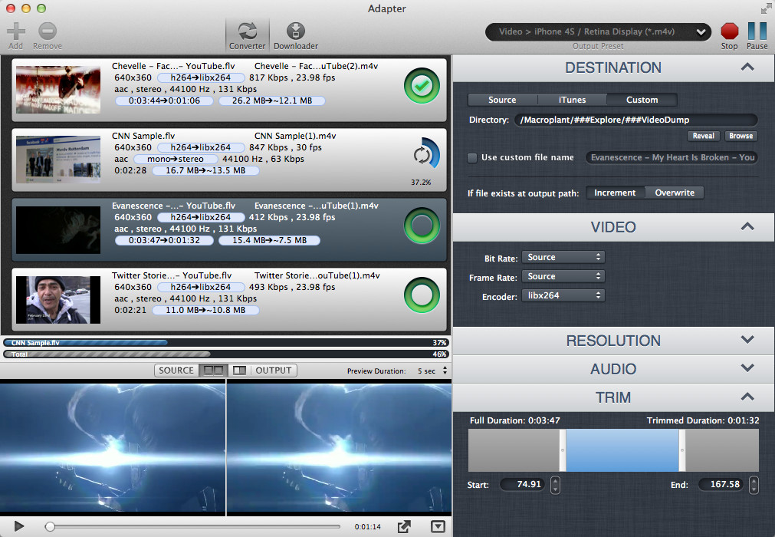
Task: Choose Custom destination option
Action: [x=642, y=100]
